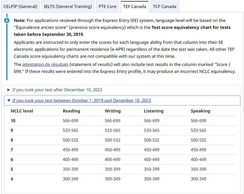Click the Writing score 500-532 cell

pos(112,140)
